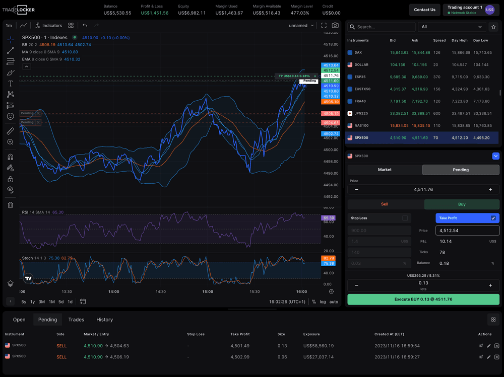Select the trend line drawing tool
504x377 pixels.
(11, 50)
